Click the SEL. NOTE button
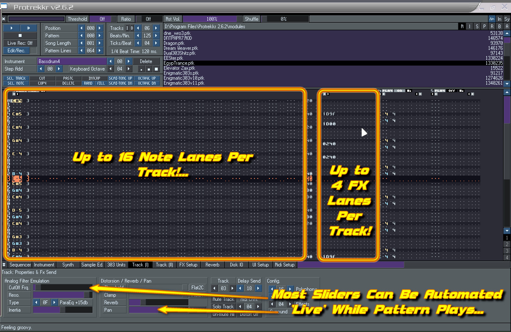The image size is (511, 332). pos(17,83)
